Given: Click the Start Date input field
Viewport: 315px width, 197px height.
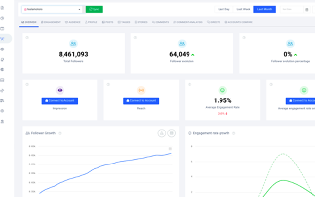Looking at the screenshot, I should click(x=292, y=9).
